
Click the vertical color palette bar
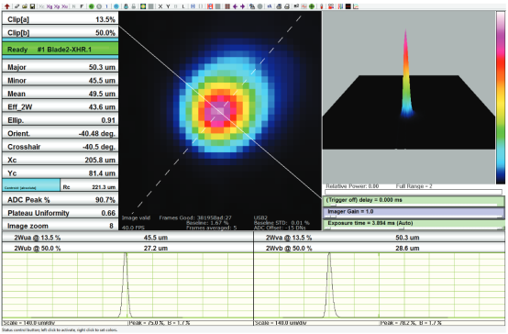501,97
